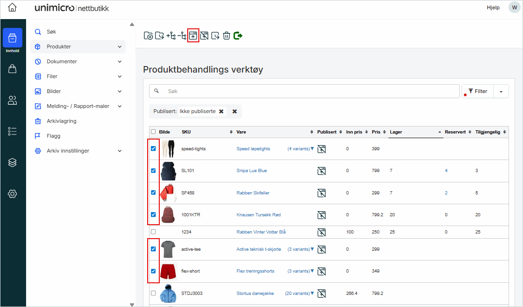
Task: Open the home icon at top left
Action: (13, 7)
